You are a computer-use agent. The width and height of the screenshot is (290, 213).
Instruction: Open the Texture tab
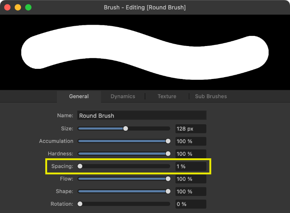tap(167, 96)
